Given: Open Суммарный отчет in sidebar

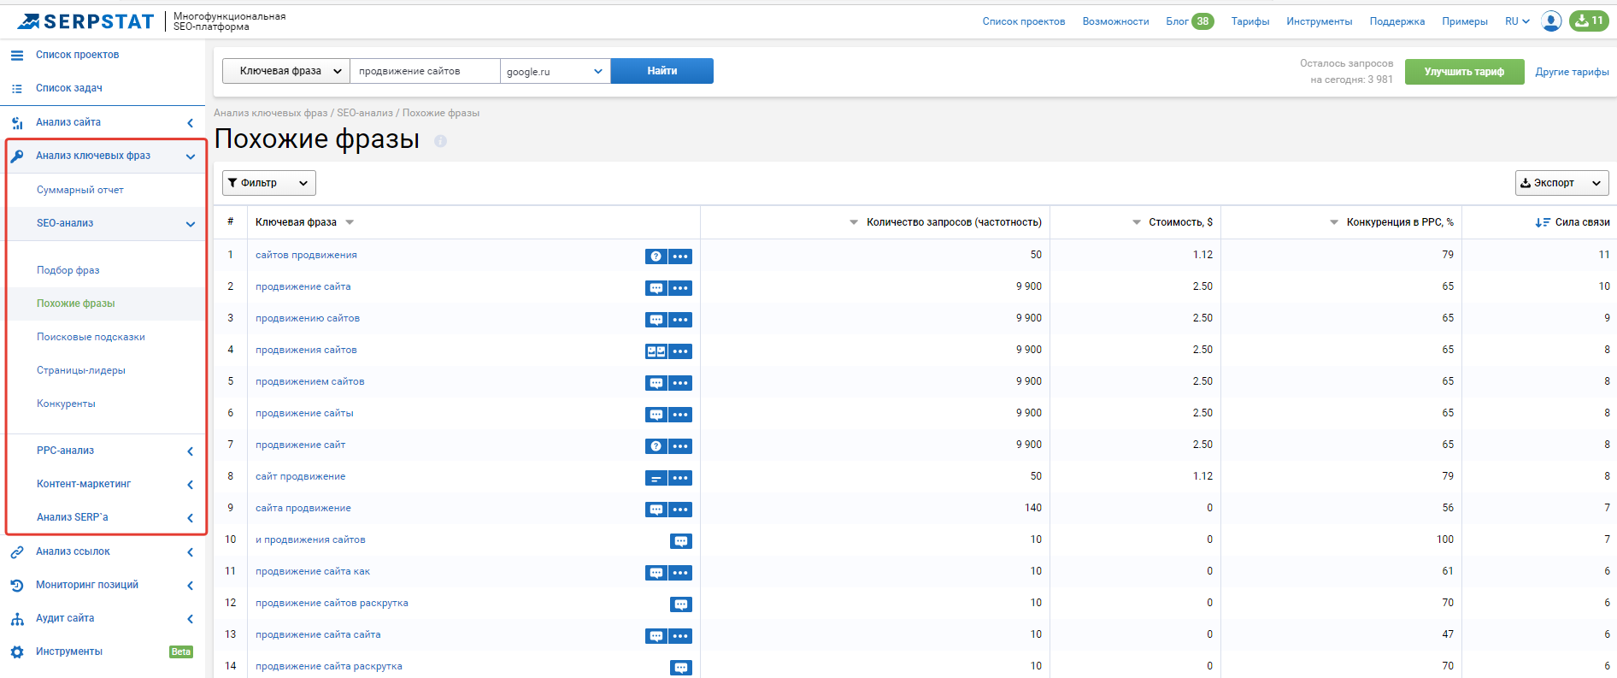Looking at the screenshot, I should click(x=80, y=190).
